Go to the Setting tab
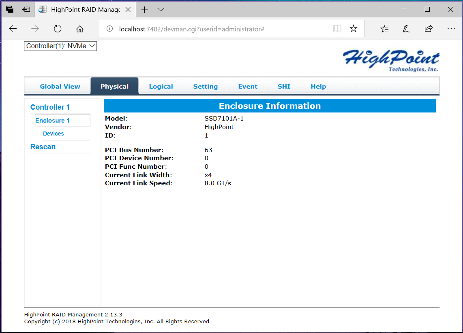 206,86
